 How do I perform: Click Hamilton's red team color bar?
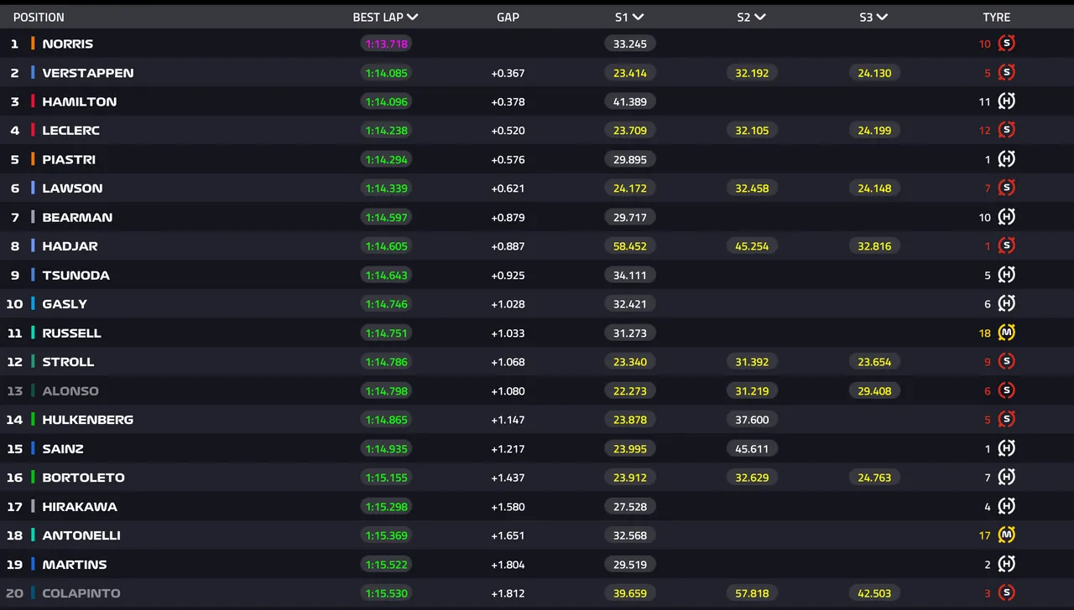pyautogui.click(x=33, y=101)
